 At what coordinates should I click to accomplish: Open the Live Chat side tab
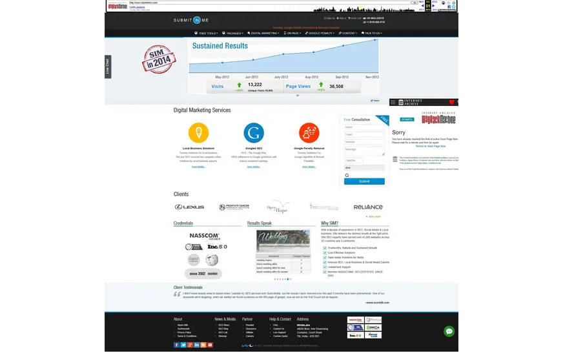(108, 67)
